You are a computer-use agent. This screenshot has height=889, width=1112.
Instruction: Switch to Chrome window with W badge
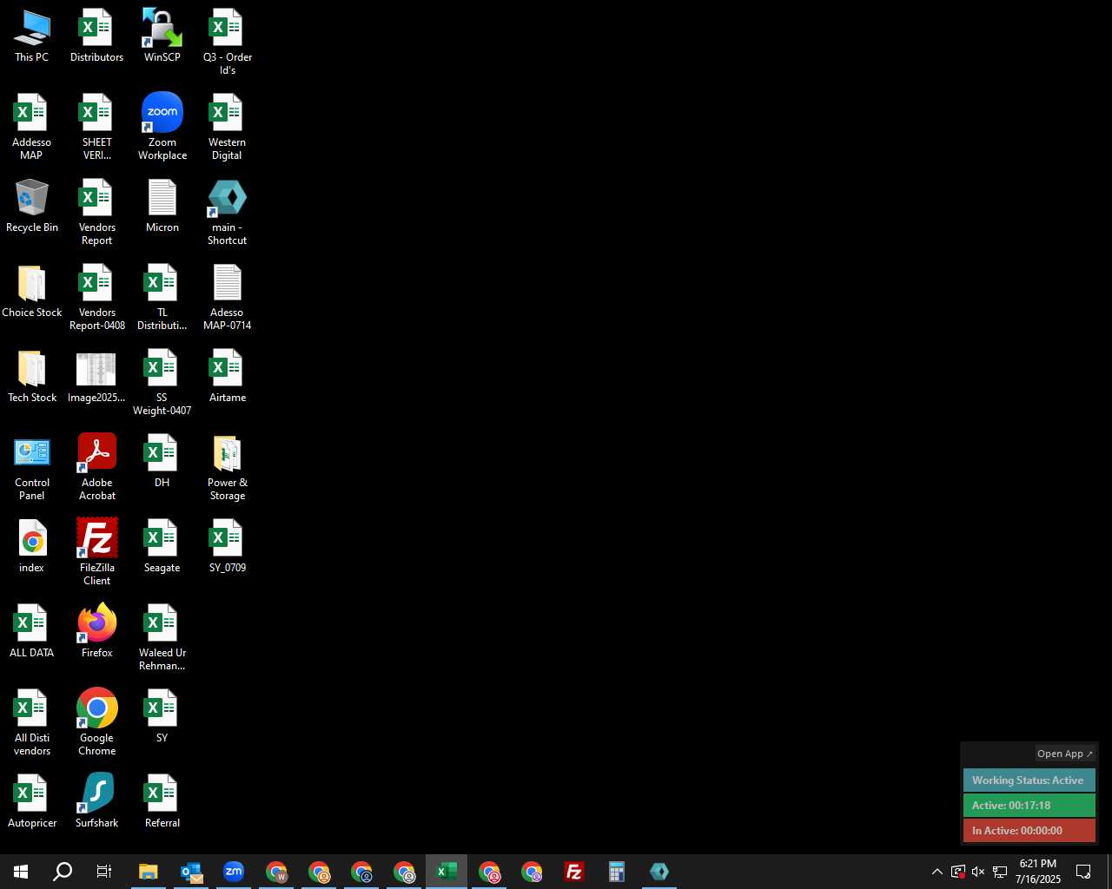pyautogui.click(x=276, y=872)
